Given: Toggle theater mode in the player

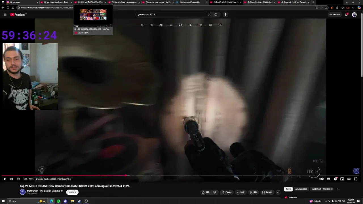Looking at the screenshot, I should [349, 179].
